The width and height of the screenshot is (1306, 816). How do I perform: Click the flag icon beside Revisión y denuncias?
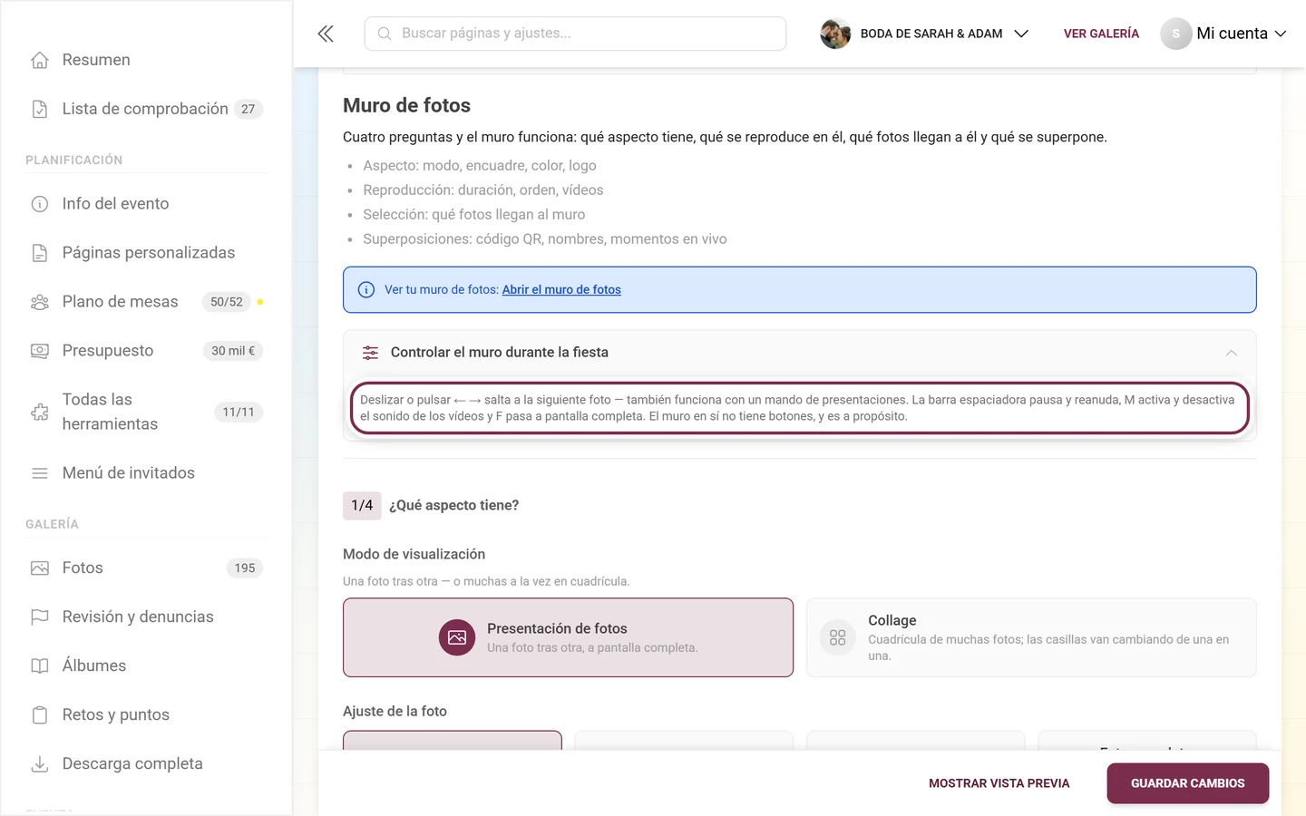click(40, 617)
